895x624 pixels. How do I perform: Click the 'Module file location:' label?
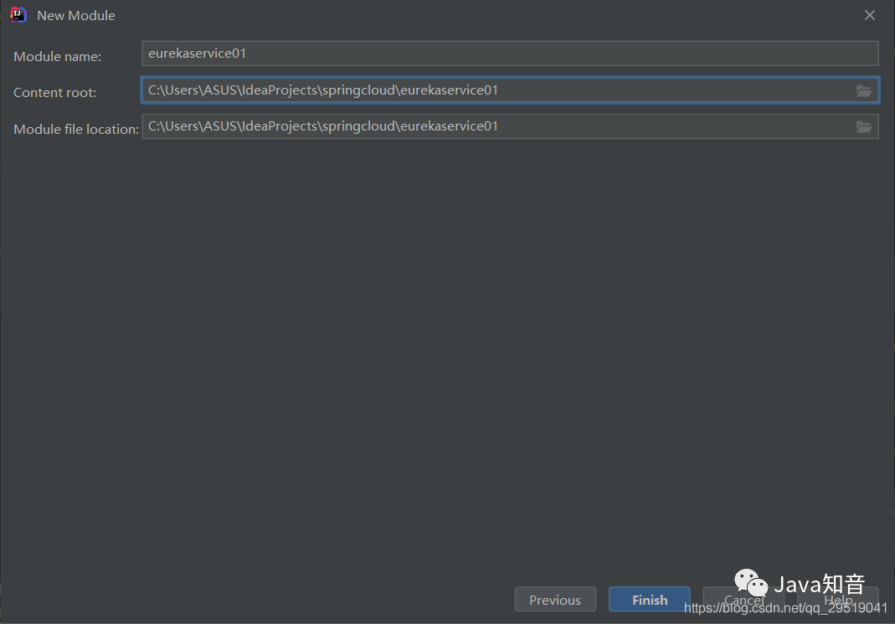(76, 130)
